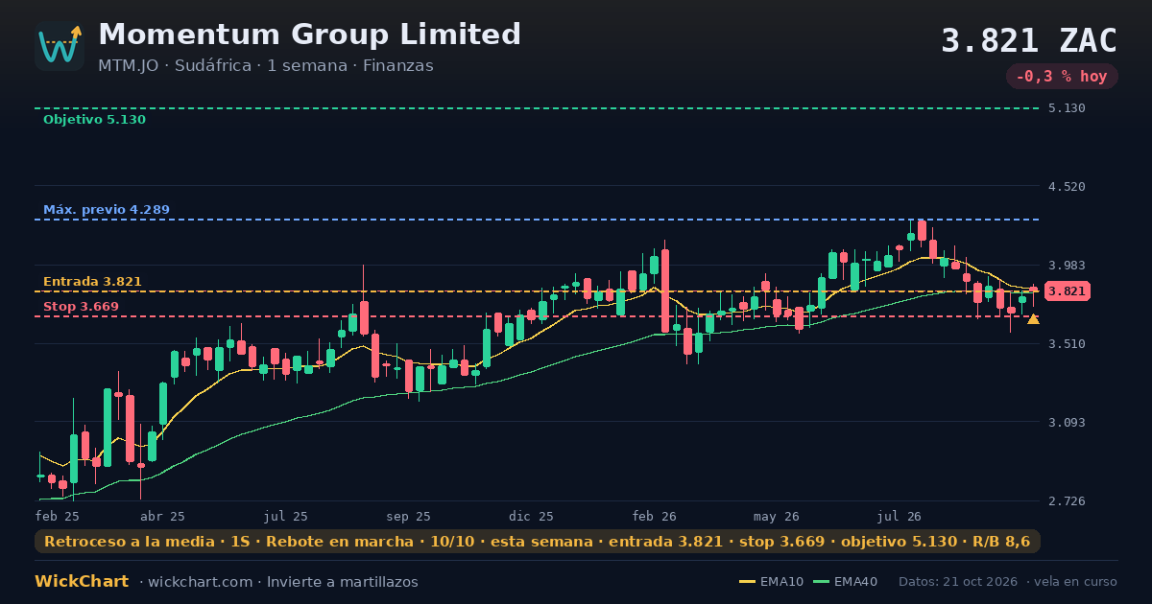
Task: Click the EMA10 legend entry
Action: point(772,582)
